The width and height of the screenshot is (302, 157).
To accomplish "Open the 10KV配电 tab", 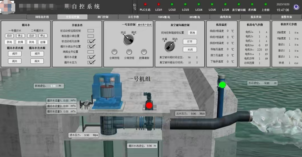I will tap(164, 17).
